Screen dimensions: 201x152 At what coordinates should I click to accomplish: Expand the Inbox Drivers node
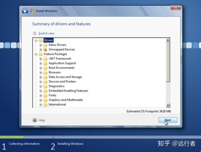pos(41,45)
